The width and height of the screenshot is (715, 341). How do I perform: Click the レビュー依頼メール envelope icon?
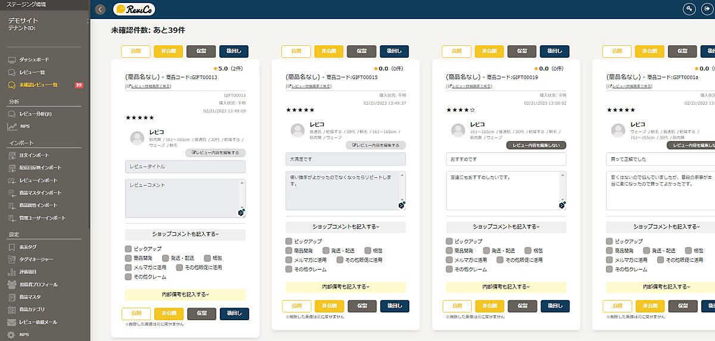12,322
